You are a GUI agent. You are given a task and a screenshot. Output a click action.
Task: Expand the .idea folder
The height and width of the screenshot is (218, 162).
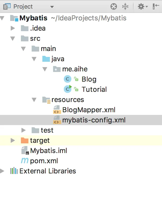[13, 28]
